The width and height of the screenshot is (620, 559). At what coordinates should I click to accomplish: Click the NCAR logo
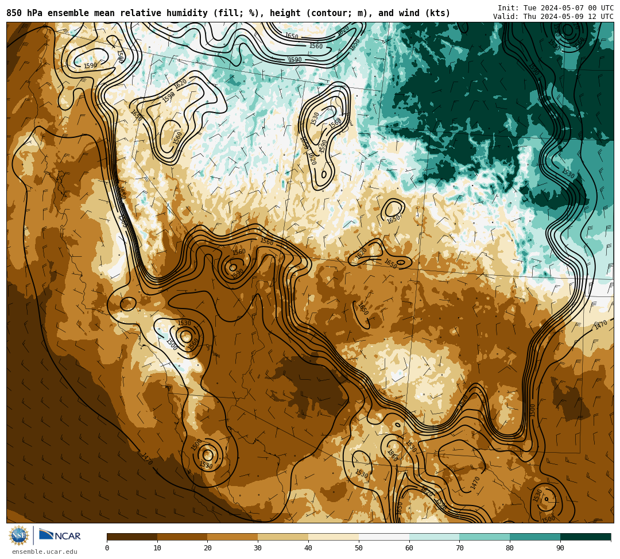point(60,535)
